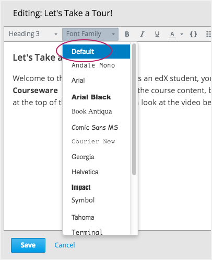Click the bullet list icon
212x260 pixels.
point(208,34)
